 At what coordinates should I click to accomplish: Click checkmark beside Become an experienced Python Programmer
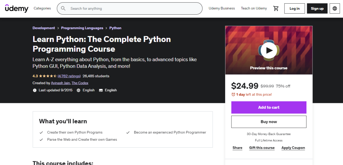pyautogui.click(x=128, y=133)
